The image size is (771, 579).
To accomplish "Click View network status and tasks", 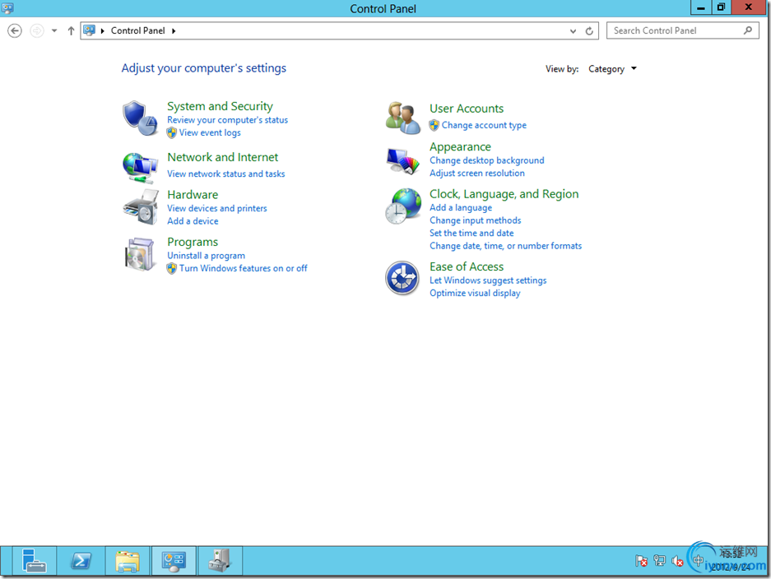I will pyautogui.click(x=226, y=174).
